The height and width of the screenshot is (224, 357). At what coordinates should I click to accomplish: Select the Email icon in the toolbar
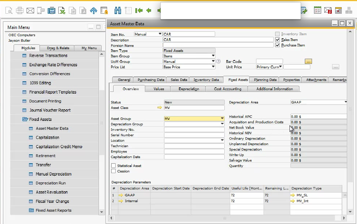(30, 10)
